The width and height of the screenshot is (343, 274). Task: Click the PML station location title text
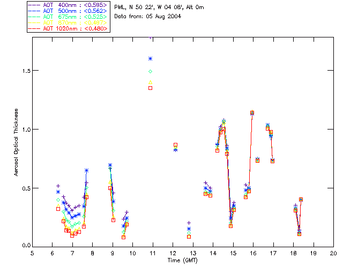pos(159,7)
